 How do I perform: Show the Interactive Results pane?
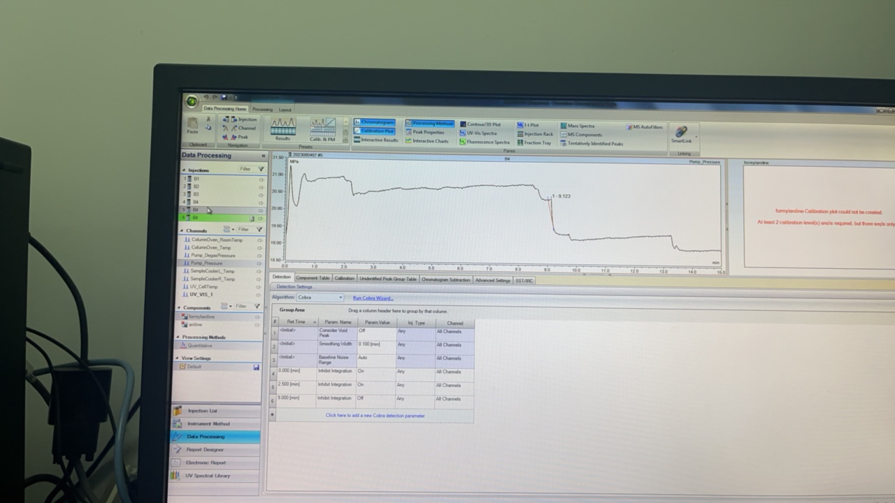click(x=375, y=140)
